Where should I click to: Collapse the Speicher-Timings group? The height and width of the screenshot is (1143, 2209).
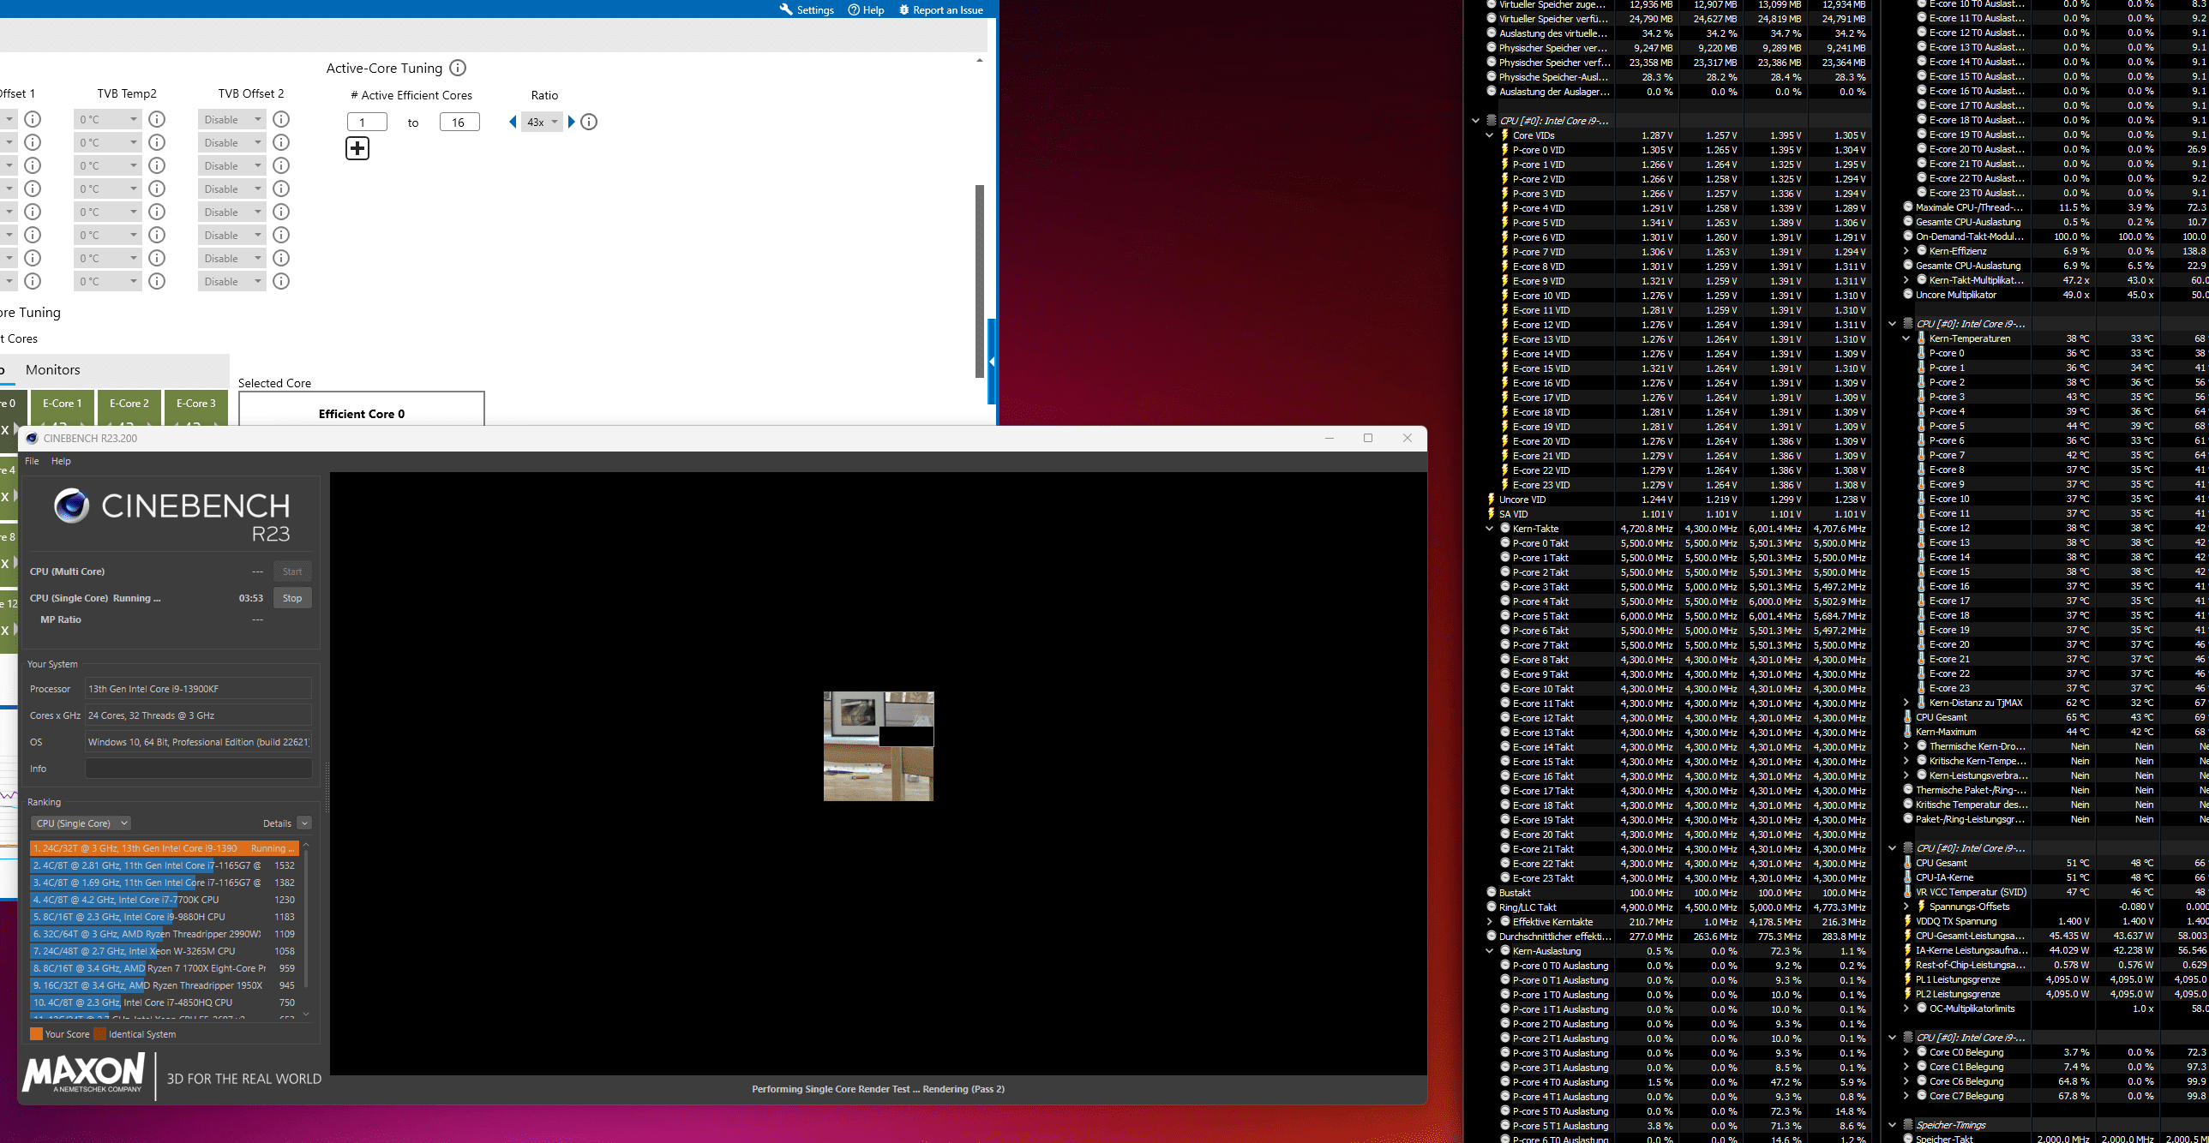tap(1893, 1125)
